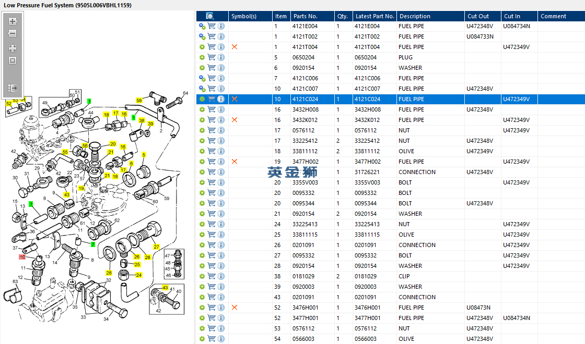Select yellow callout 55 on the diagram
The image size is (585, 344).
point(65,152)
